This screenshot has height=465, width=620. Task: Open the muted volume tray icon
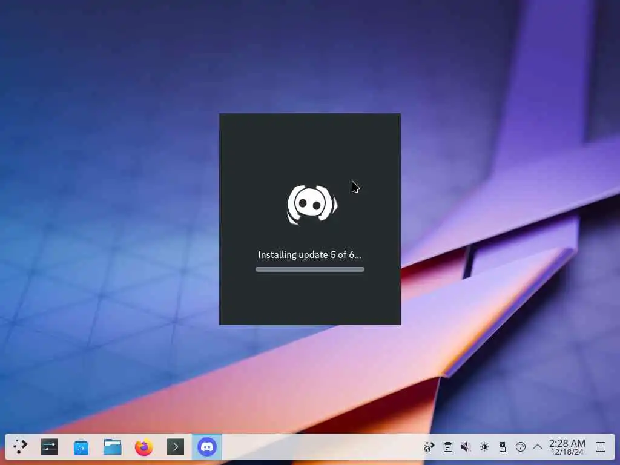(x=466, y=447)
